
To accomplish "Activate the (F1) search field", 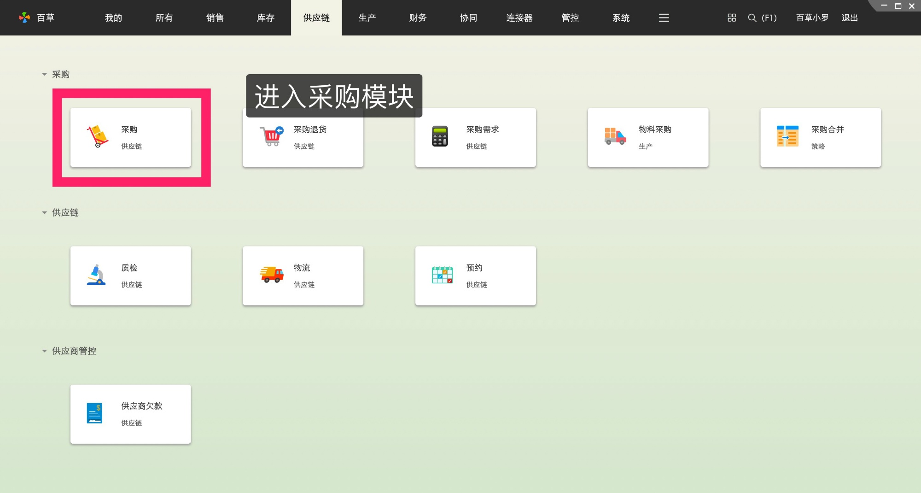I will [762, 18].
